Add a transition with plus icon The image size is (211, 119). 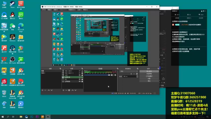(131, 74)
